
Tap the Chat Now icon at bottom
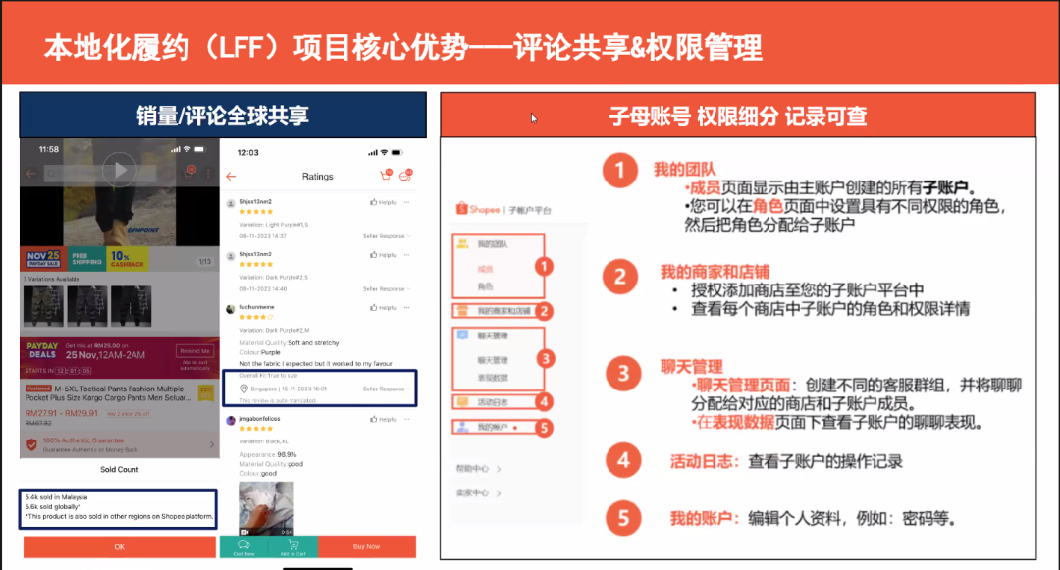tap(244, 544)
